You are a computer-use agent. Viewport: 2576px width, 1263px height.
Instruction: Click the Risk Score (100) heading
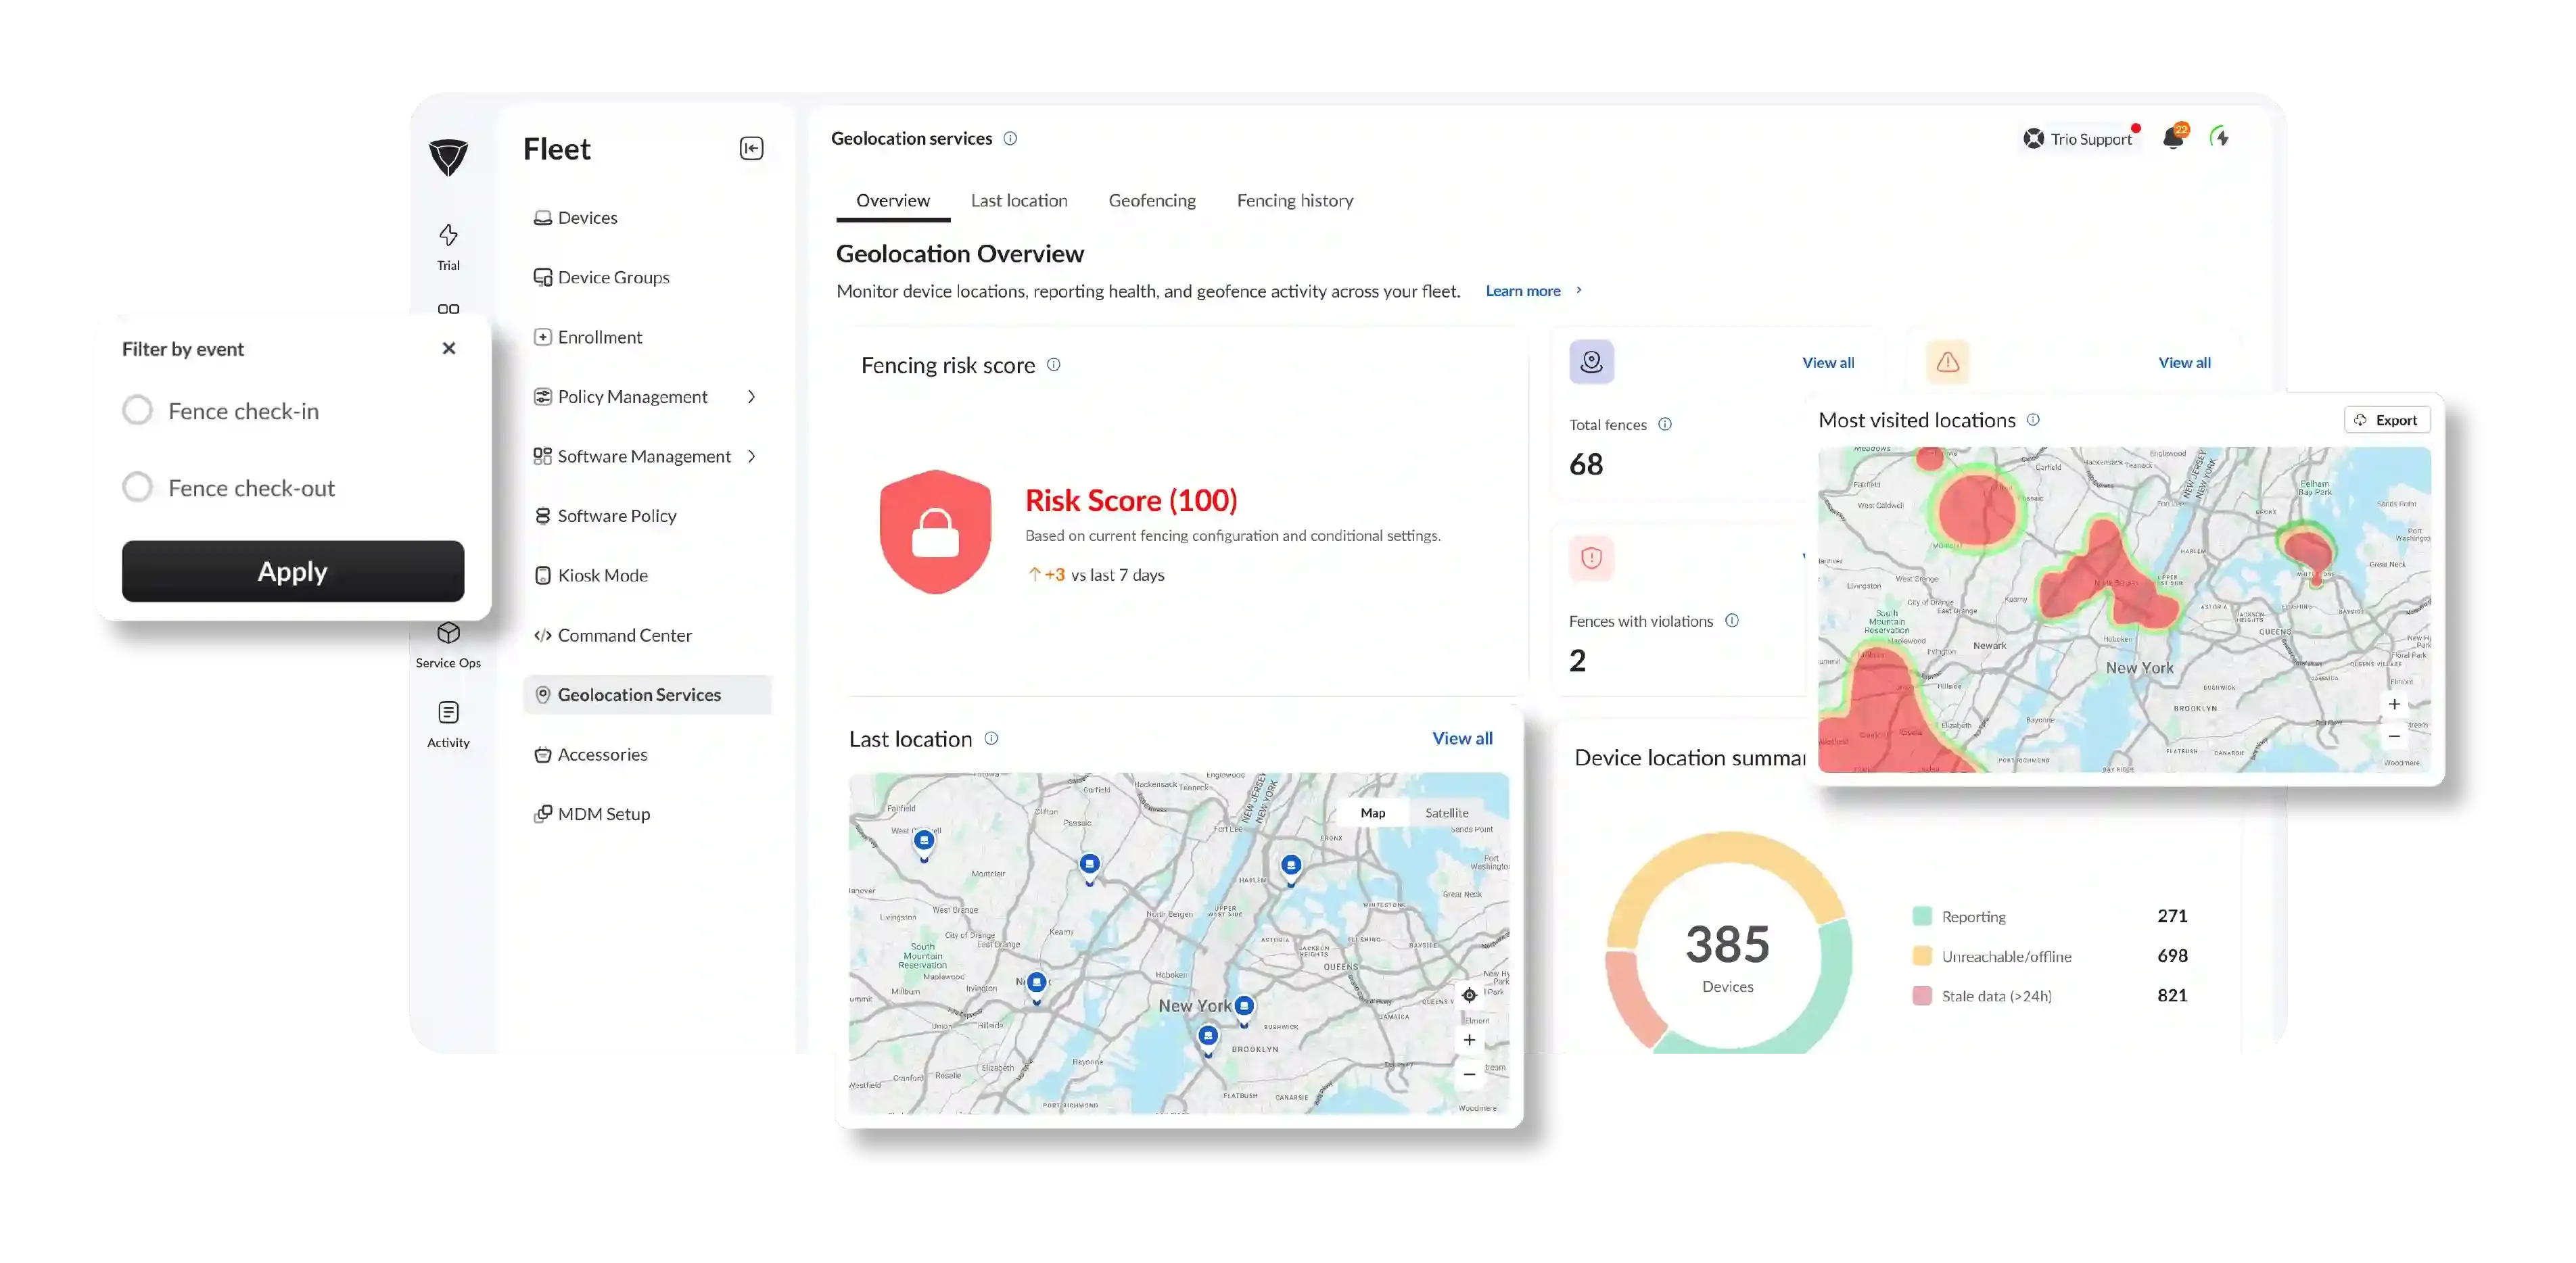1131,500
